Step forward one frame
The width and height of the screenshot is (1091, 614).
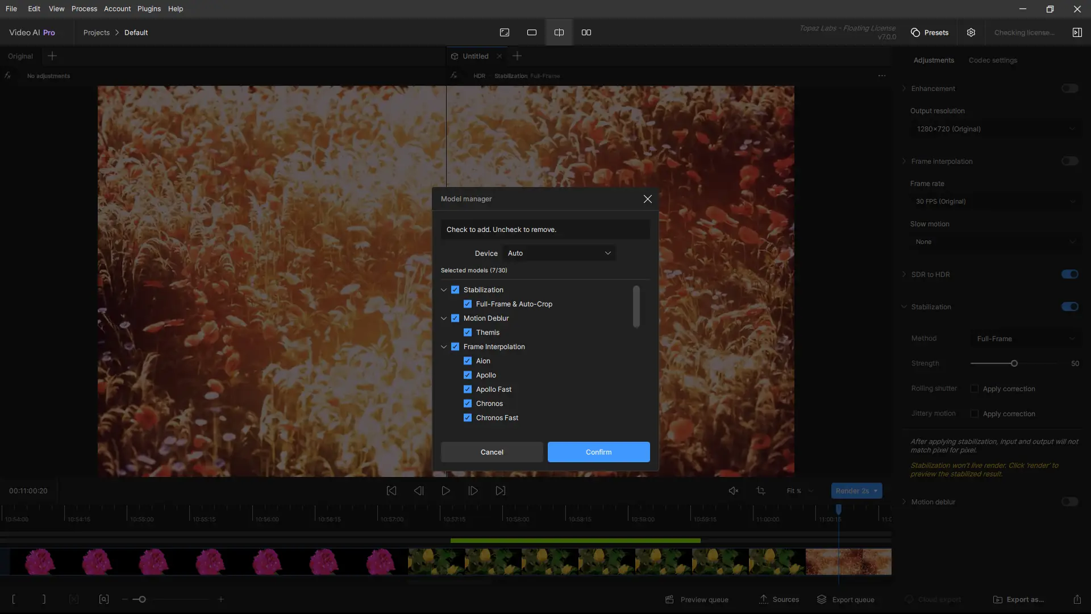tap(473, 491)
